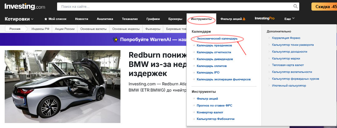Open Фильтр акций in the dropdown list
The image size is (337, 128).
pos(208,99)
